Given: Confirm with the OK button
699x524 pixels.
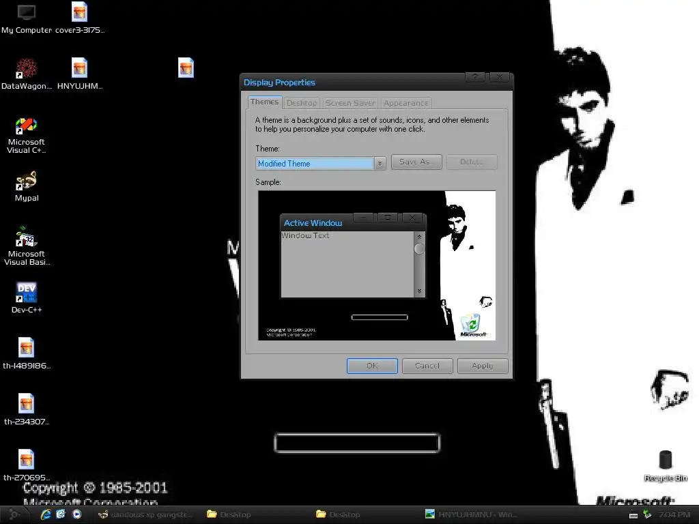Looking at the screenshot, I should tap(372, 366).
